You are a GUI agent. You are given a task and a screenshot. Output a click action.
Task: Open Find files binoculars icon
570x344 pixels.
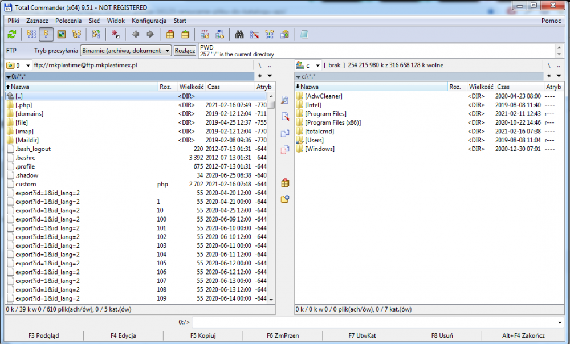(239, 35)
